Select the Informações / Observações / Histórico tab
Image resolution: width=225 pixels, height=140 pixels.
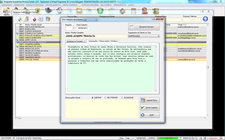point(103,41)
